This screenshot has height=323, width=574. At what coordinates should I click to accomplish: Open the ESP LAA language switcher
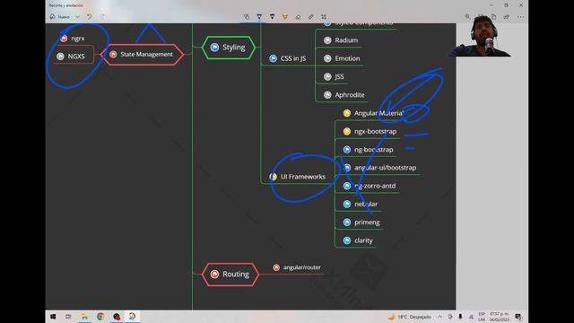482,317
